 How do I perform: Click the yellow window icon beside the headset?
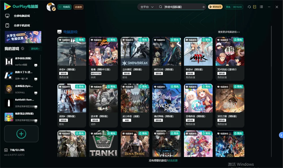click(255, 7)
